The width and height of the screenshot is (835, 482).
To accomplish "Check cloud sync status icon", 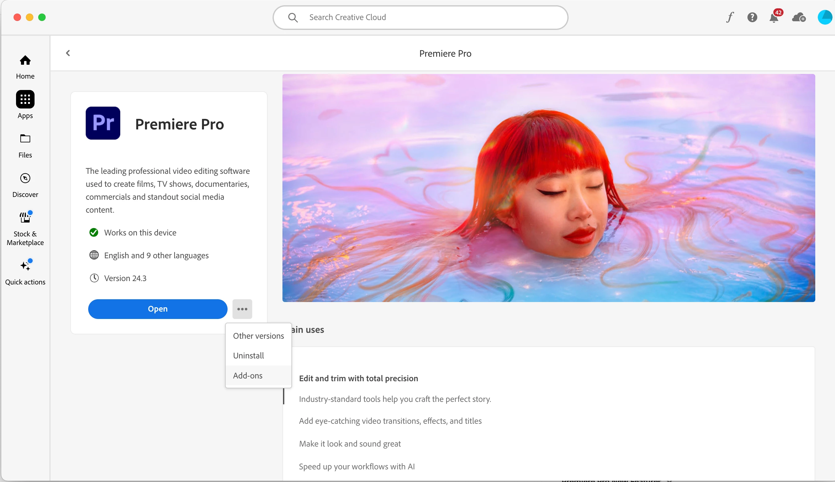I will click(798, 17).
